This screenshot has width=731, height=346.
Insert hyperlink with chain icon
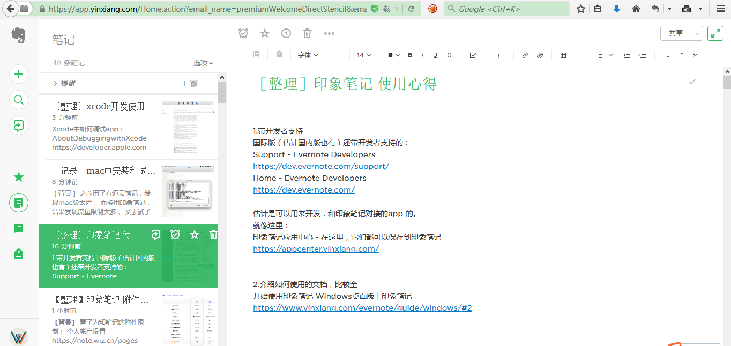525,55
